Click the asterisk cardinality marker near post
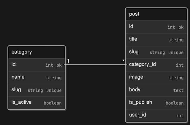Image resolution: width=190 pixels, height=125 pixels. (x=123, y=60)
